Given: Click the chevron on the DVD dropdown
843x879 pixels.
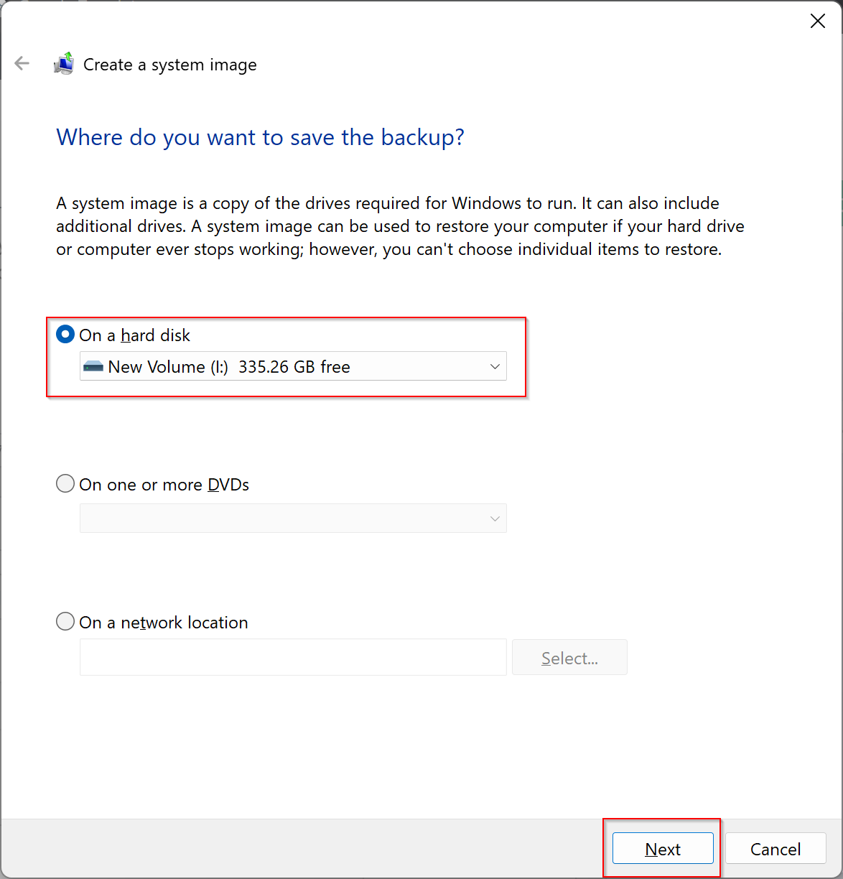Looking at the screenshot, I should pyautogui.click(x=495, y=518).
